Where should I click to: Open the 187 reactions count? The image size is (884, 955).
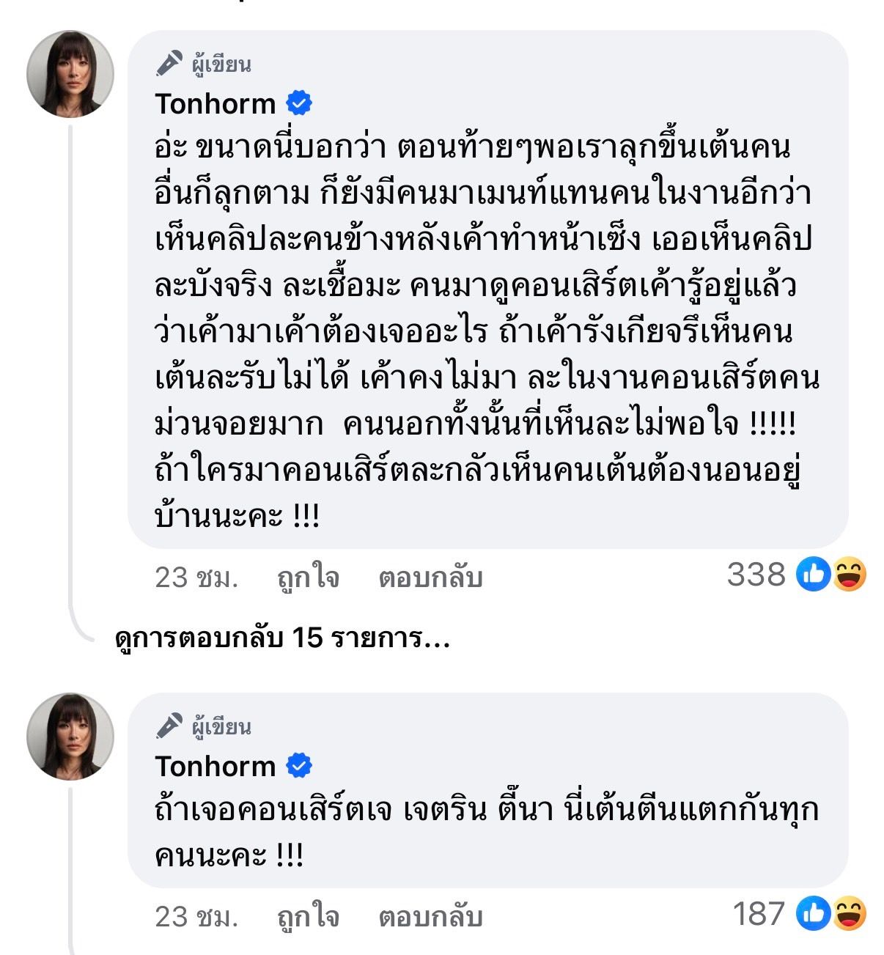point(759,914)
